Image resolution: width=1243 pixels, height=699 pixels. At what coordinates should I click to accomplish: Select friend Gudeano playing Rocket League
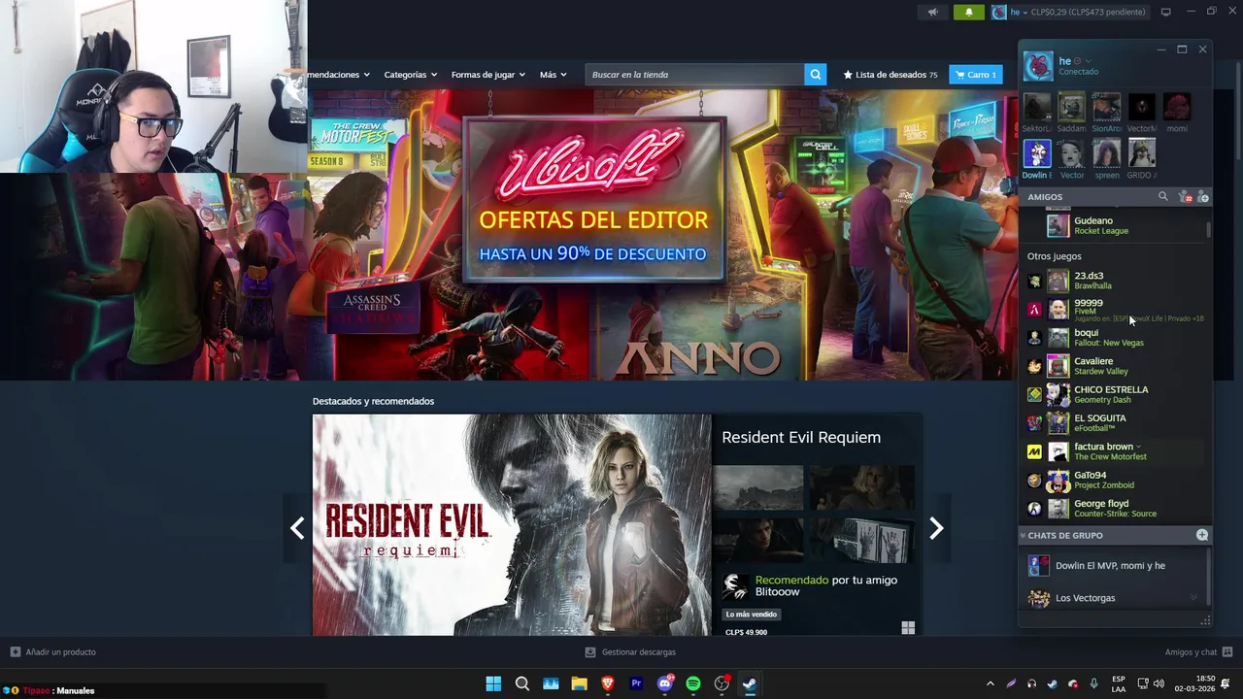point(1117,225)
